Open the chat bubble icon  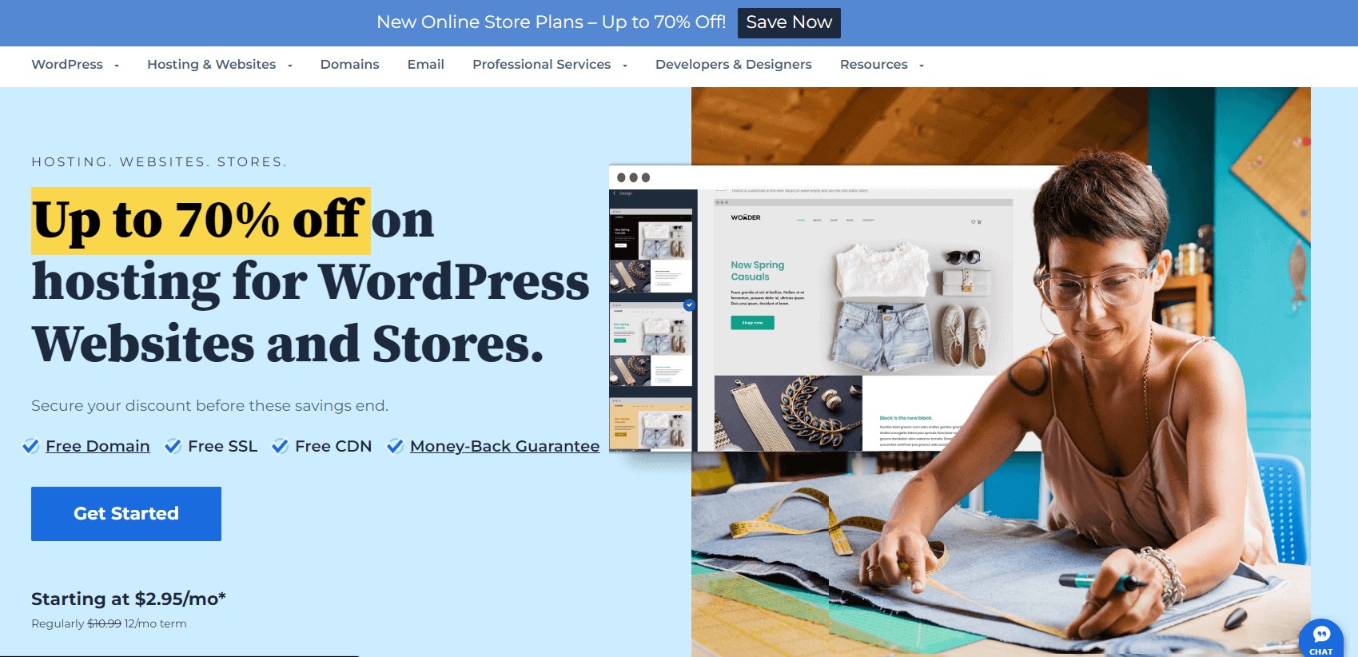tap(1321, 638)
